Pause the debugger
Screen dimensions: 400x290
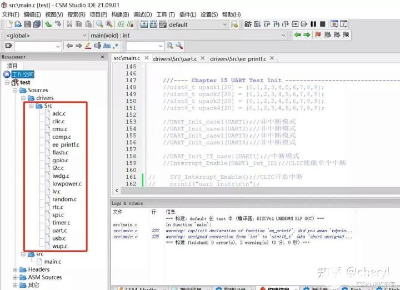[x=313, y=24]
